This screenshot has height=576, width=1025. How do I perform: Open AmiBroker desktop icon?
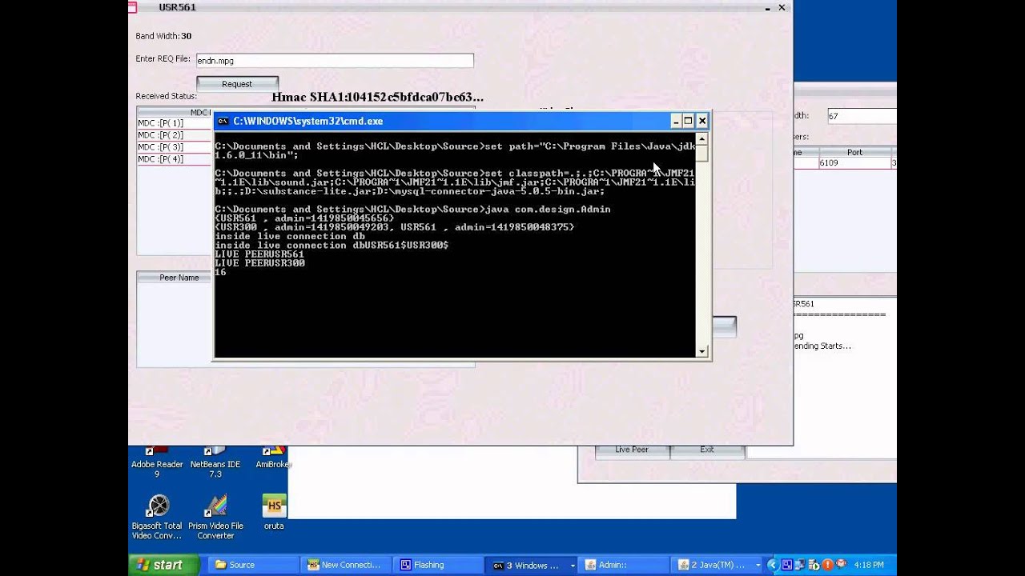point(273,458)
